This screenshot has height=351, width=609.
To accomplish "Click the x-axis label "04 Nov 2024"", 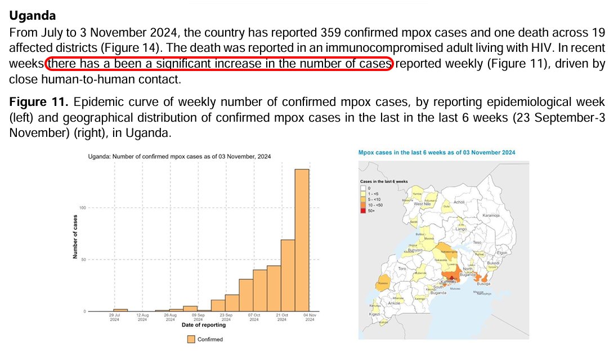I will click(x=310, y=317).
